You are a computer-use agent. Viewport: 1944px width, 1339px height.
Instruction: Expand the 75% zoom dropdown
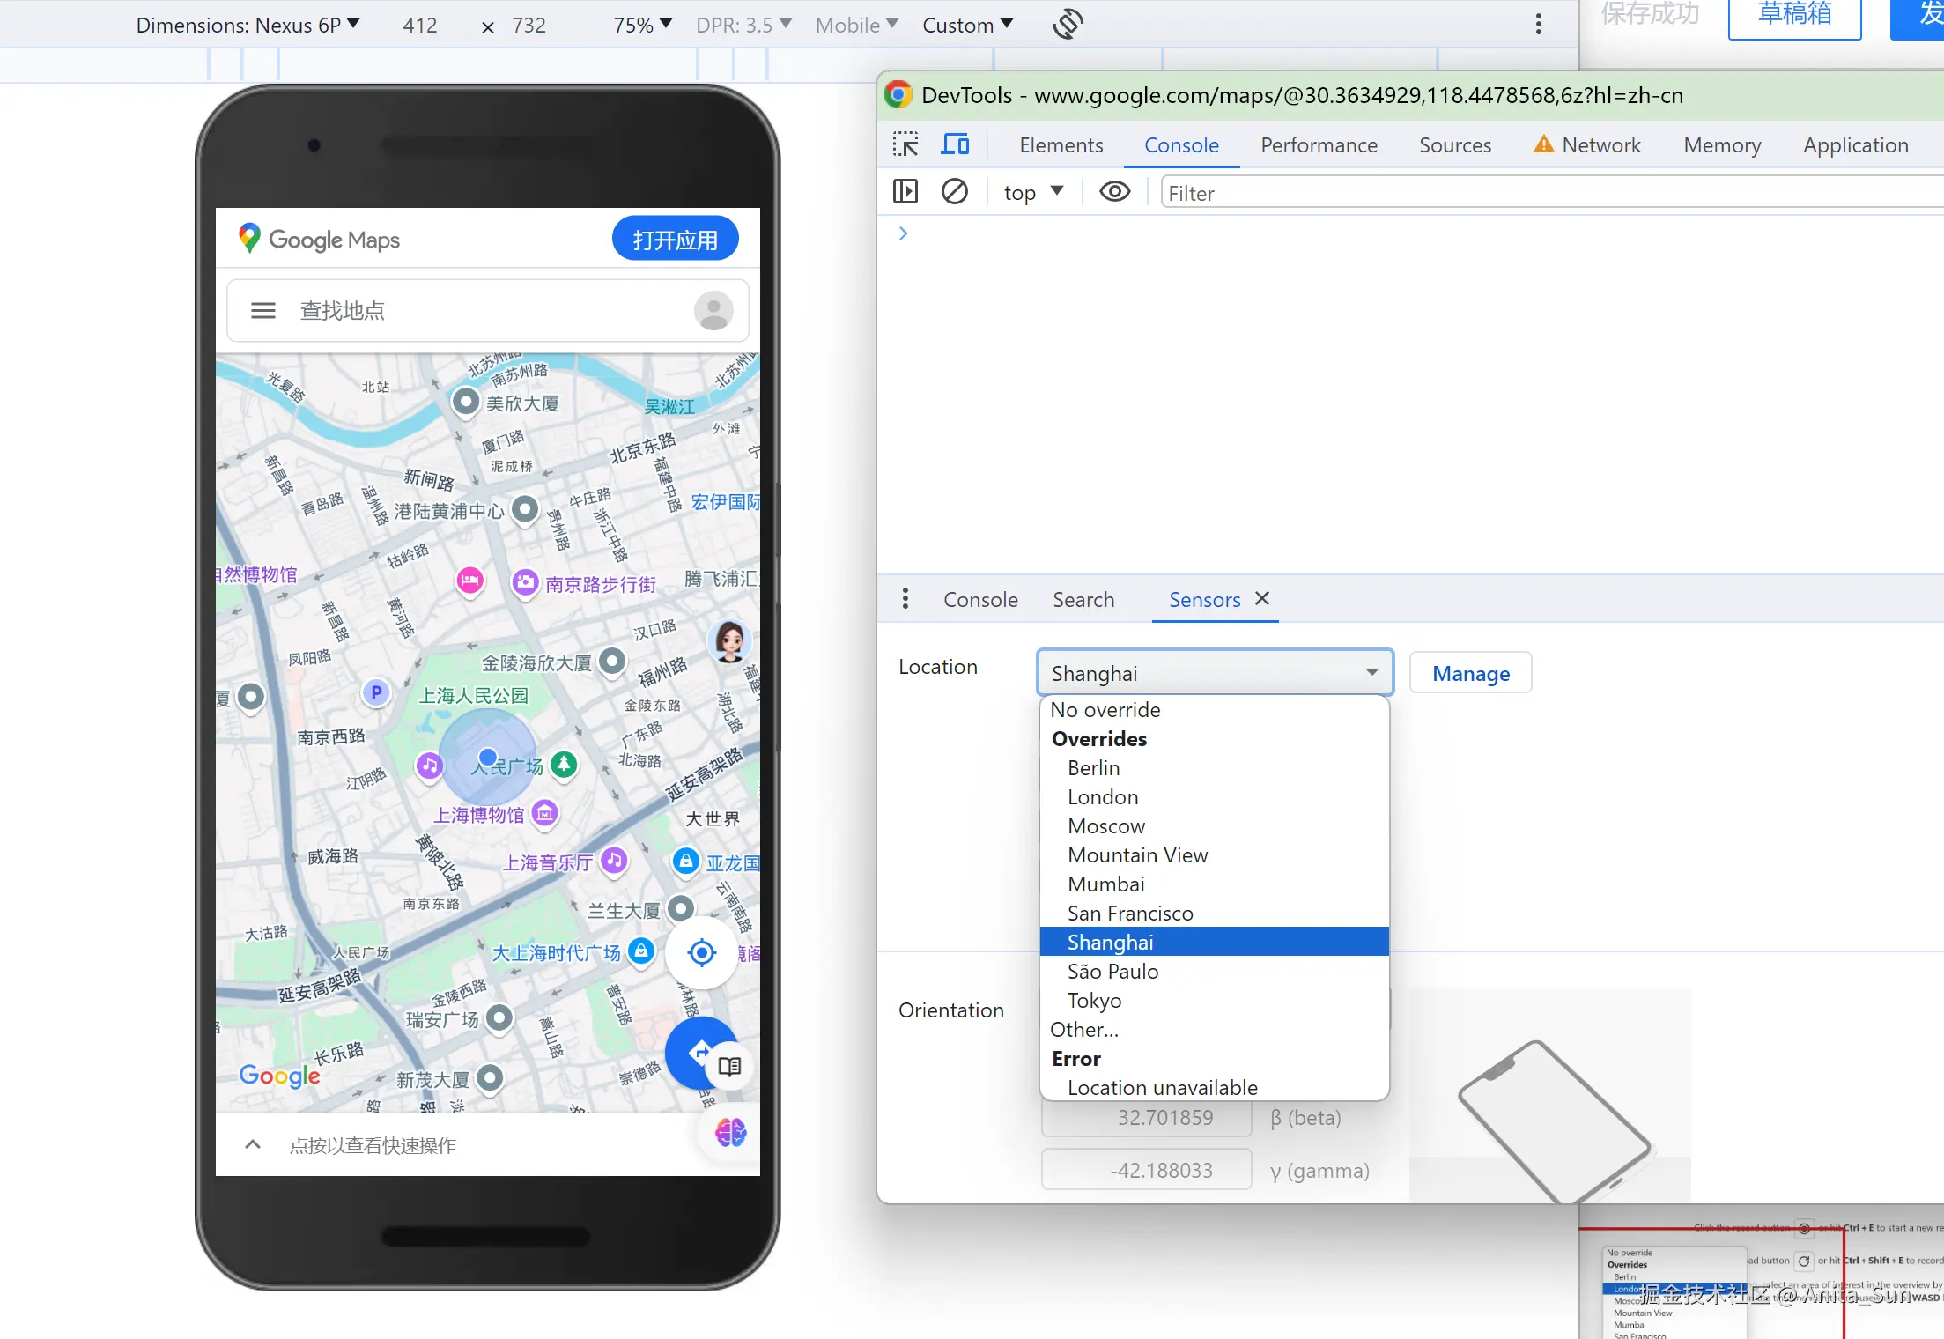(642, 25)
